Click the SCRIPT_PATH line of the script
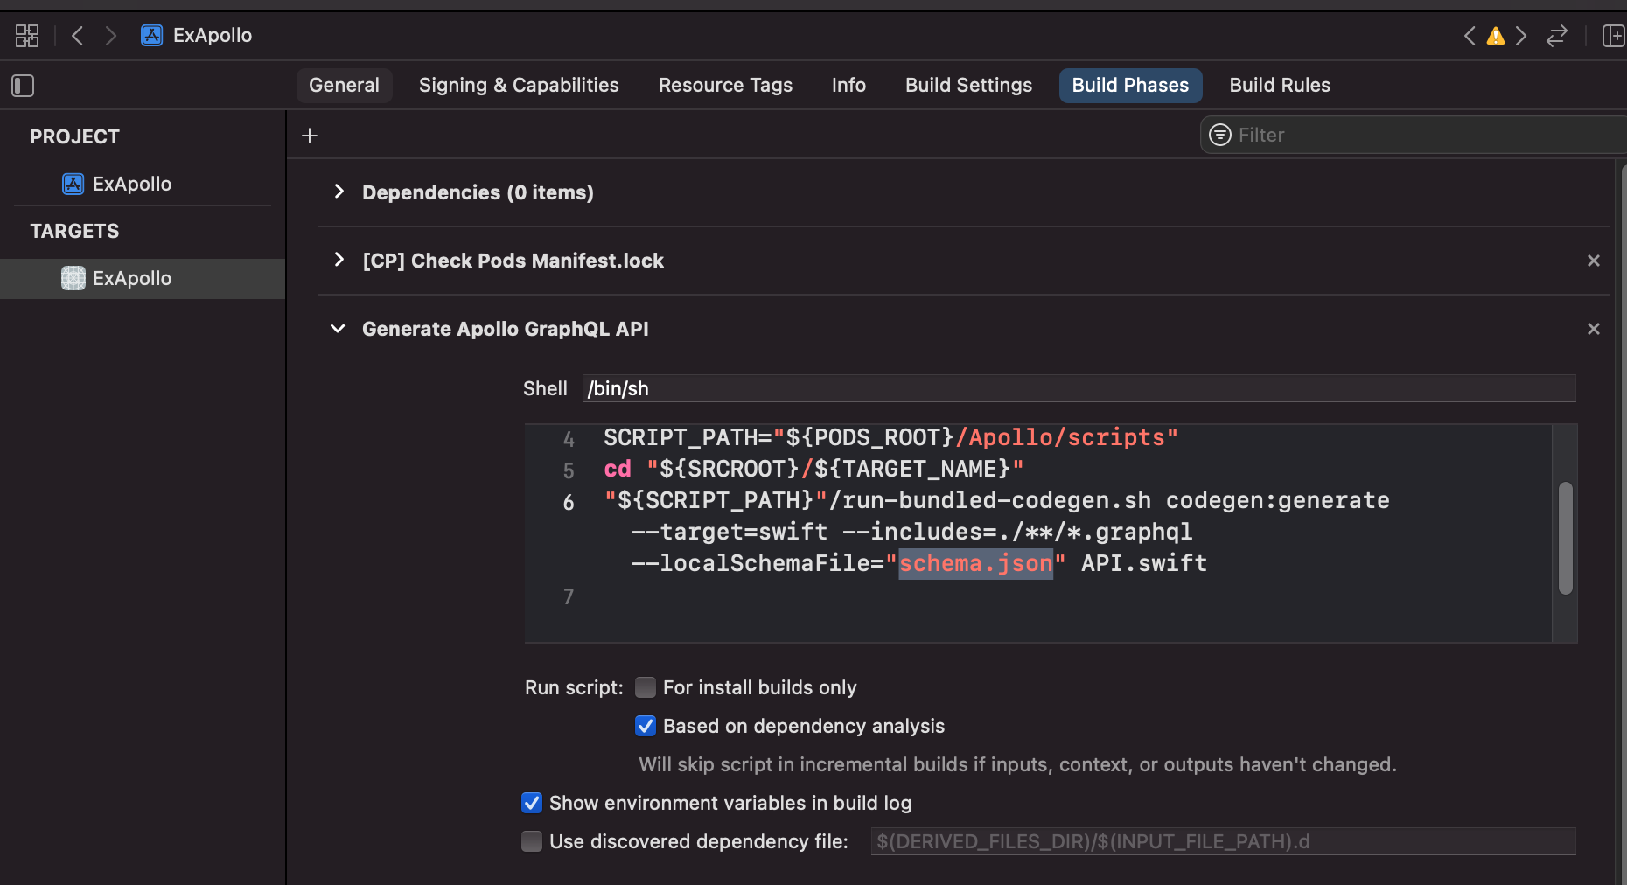The width and height of the screenshot is (1627, 885). [890, 437]
